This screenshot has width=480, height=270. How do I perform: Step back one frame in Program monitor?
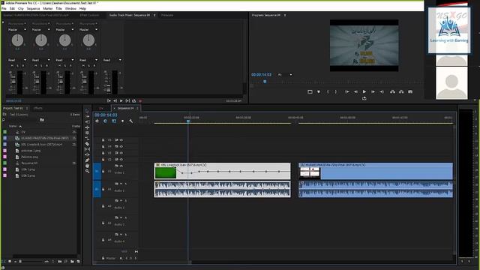click(355, 91)
